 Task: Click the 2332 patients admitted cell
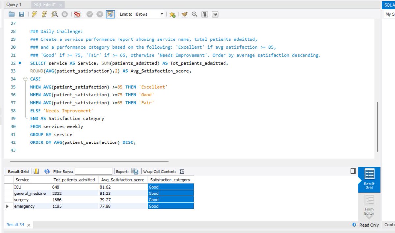(x=74, y=193)
